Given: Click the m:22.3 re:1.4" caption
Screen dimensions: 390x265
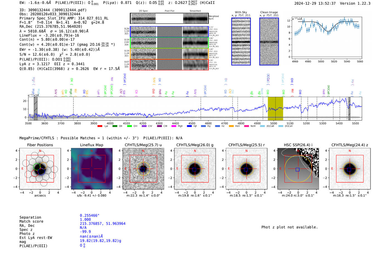Looking at the screenshot, I should pos(143,195).
